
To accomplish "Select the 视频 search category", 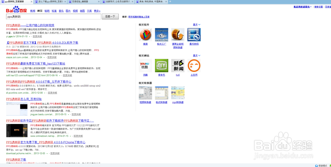I will click(75, 11).
